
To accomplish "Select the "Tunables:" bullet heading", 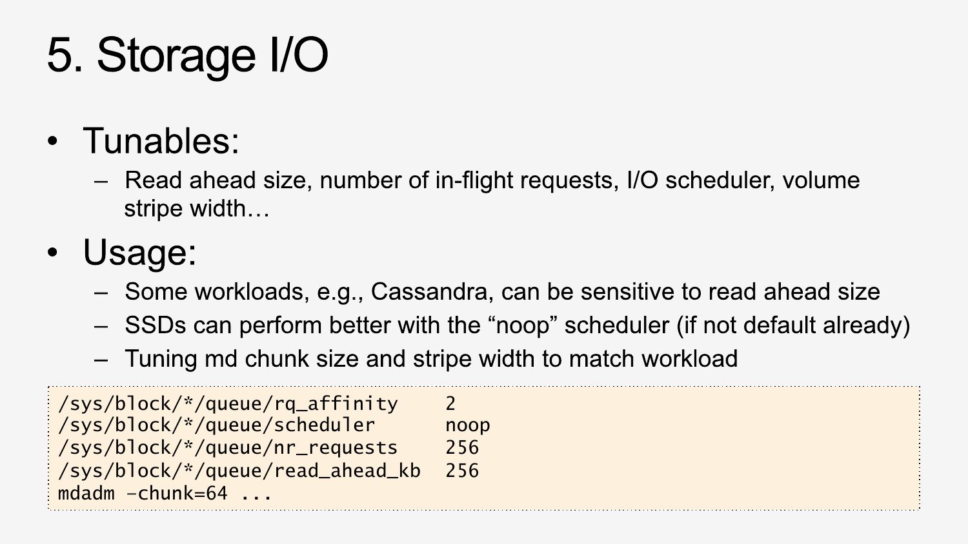I will click(x=161, y=141).
